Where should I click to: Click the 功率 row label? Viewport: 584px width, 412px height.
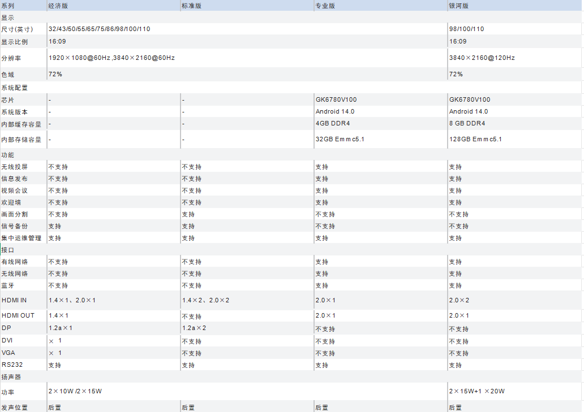pyautogui.click(x=8, y=392)
